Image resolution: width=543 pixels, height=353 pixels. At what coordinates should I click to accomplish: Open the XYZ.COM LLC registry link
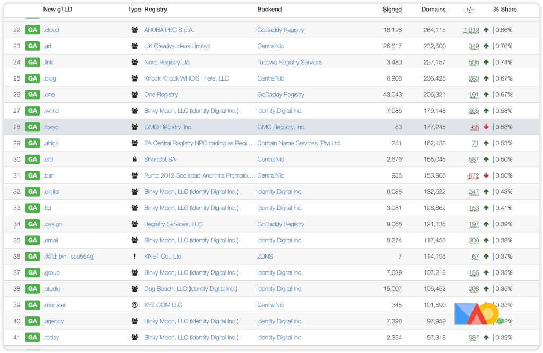pyautogui.click(x=163, y=305)
